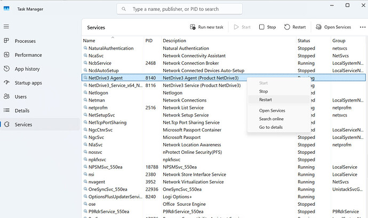Open the more options ellipsis menu
The image size is (368, 218).
click(363, 27)
